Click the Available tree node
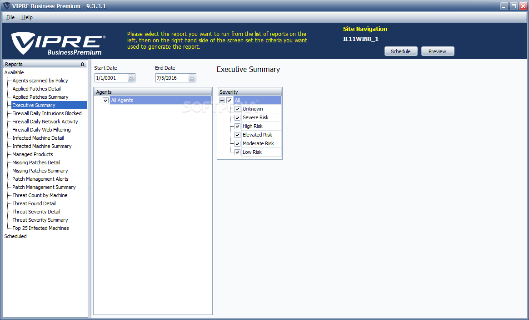Image resolution: width=529 pixels, height=320 pixels. tap(14, 73)
